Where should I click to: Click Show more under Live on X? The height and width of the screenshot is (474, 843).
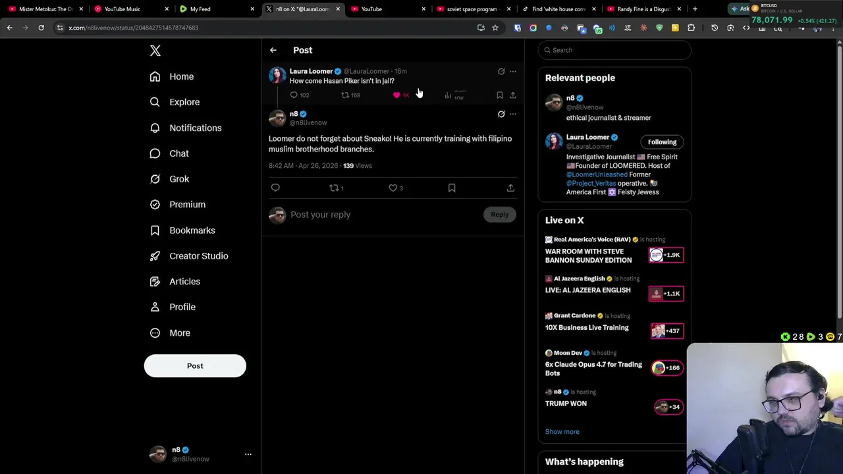[562, 432]
